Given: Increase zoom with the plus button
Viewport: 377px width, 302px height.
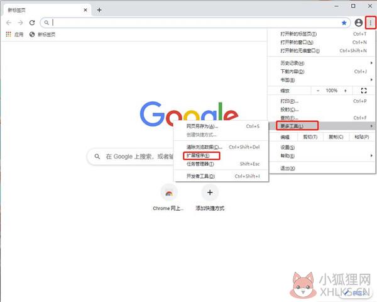Looking at the screenshot, I should (346, 91).
